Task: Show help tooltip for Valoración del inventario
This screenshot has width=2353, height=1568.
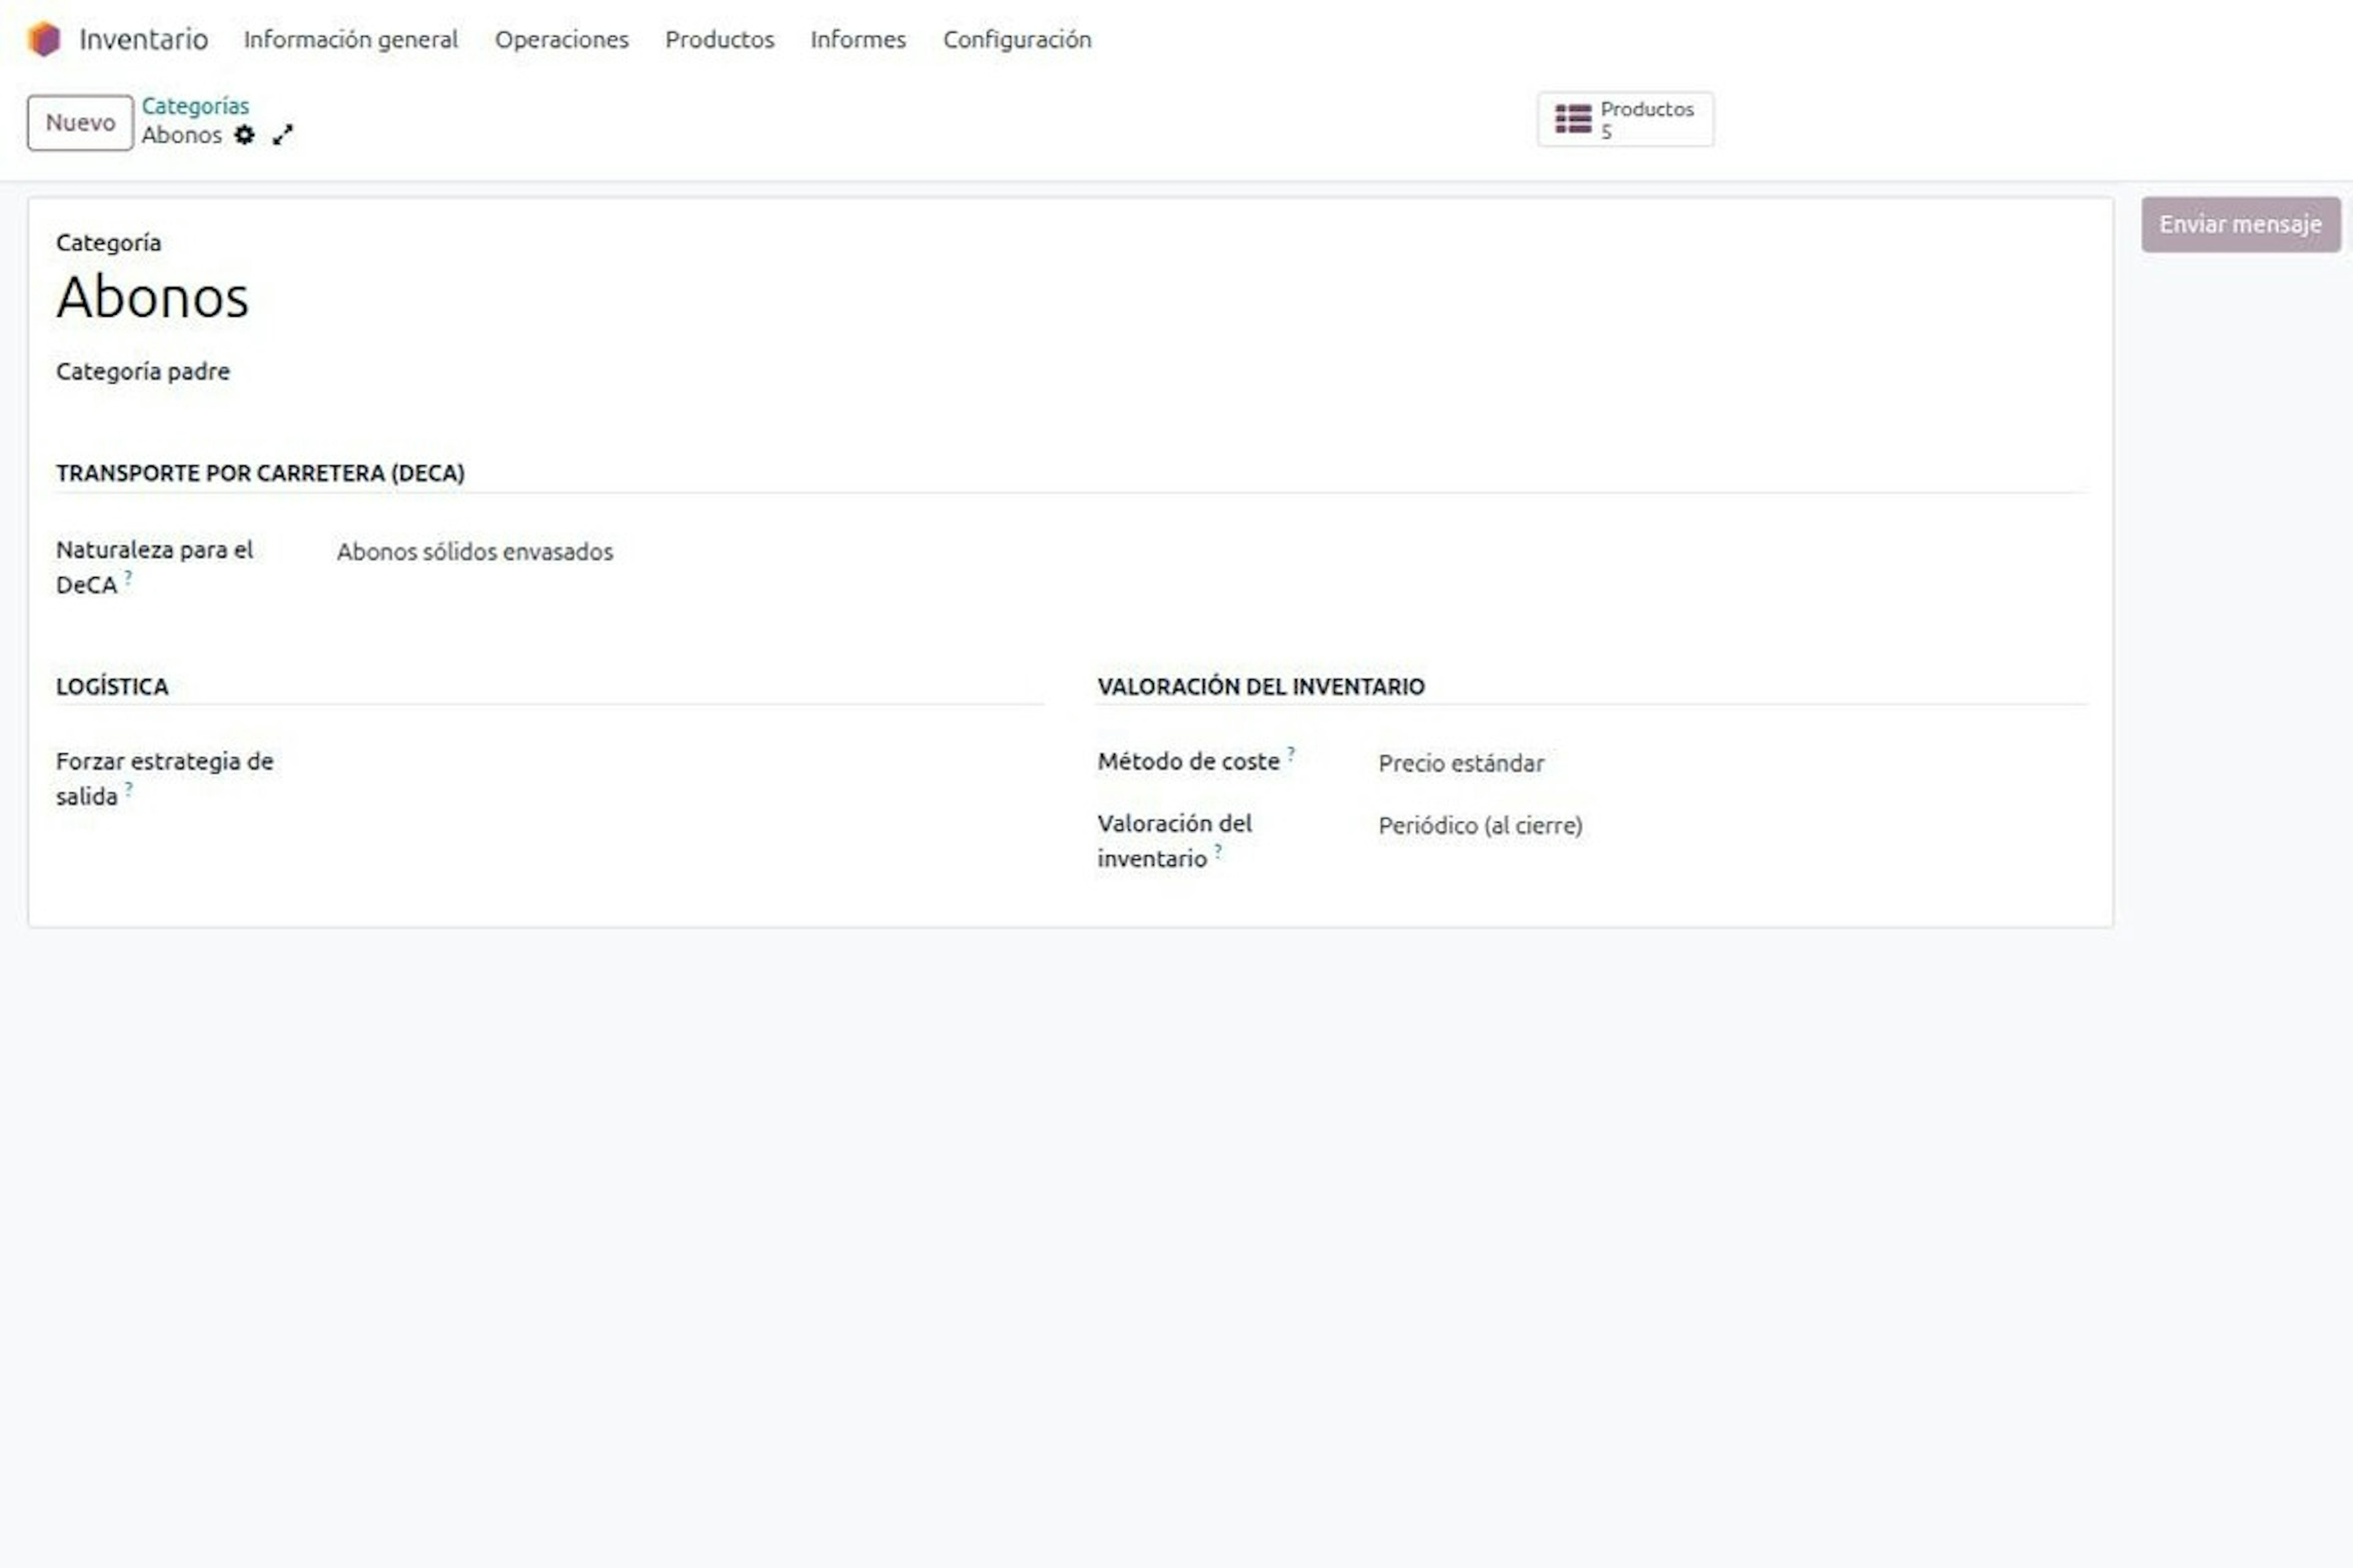Action: click(1218, 851)
